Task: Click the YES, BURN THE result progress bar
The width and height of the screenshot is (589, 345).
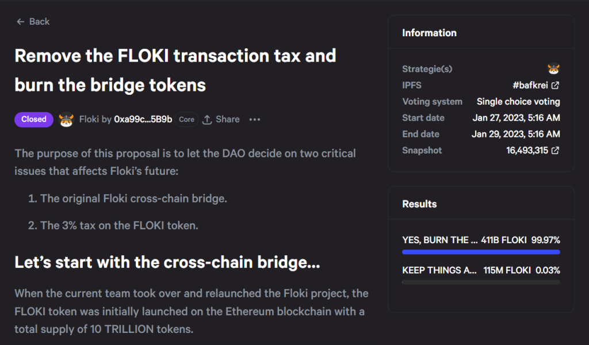Action: 481,251
